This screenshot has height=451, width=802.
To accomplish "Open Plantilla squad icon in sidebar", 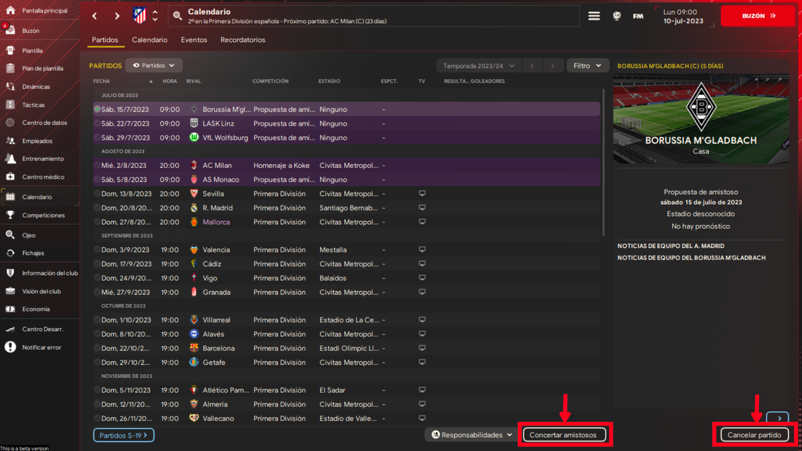I will click(x=10, y=50).
